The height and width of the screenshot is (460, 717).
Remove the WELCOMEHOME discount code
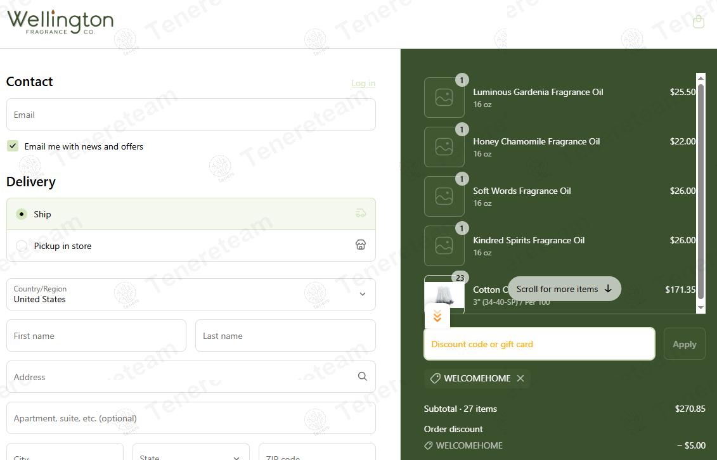(x=520, y=378)
